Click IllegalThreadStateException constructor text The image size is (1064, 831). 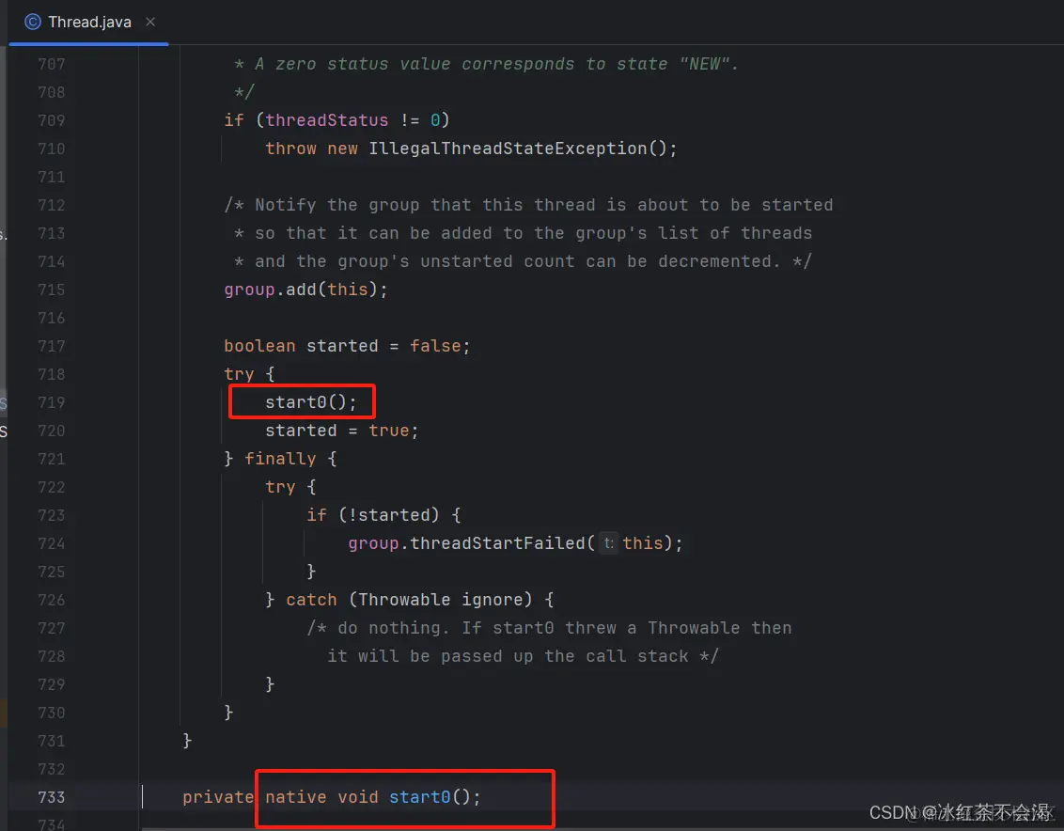(523, 149)
